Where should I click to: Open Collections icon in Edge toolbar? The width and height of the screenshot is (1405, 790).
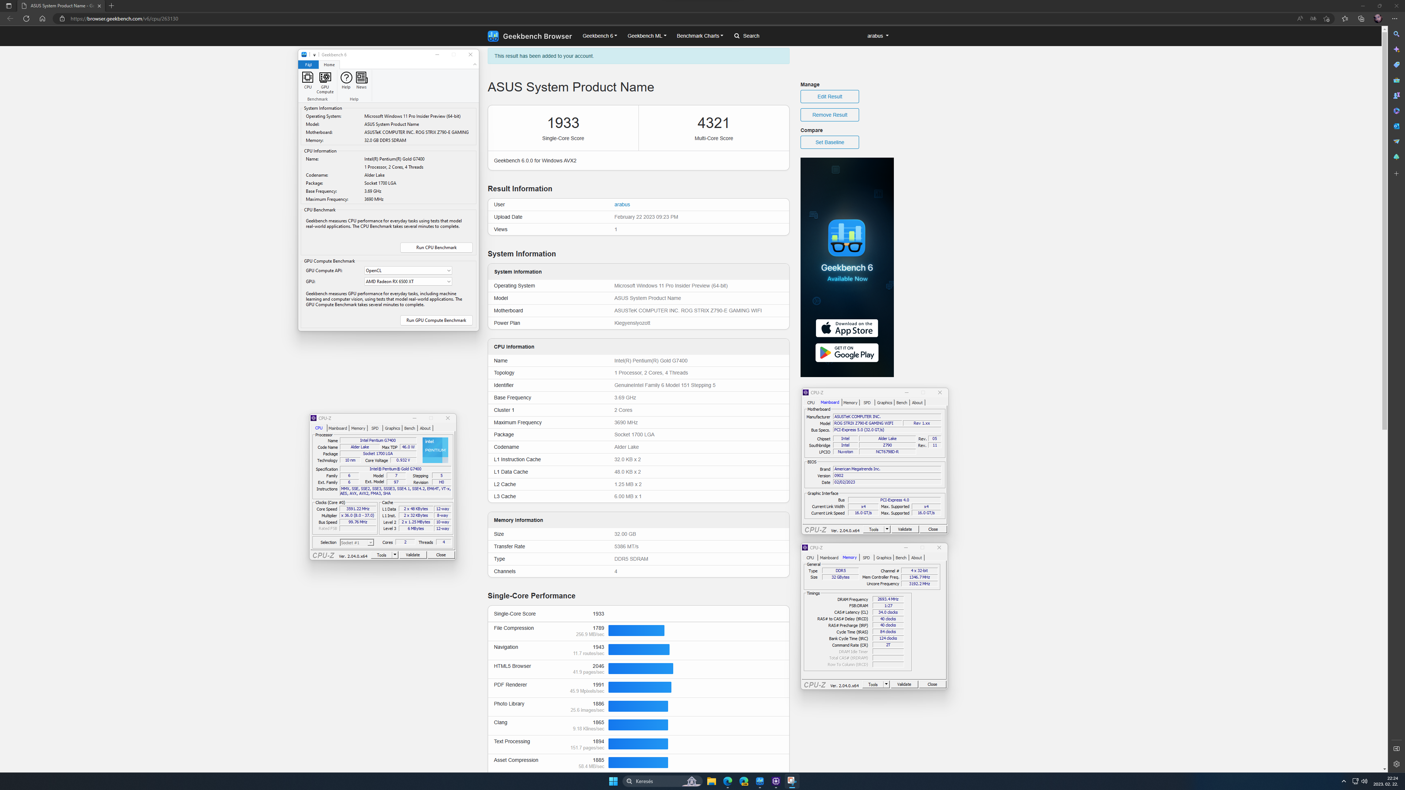(1361, 19)
